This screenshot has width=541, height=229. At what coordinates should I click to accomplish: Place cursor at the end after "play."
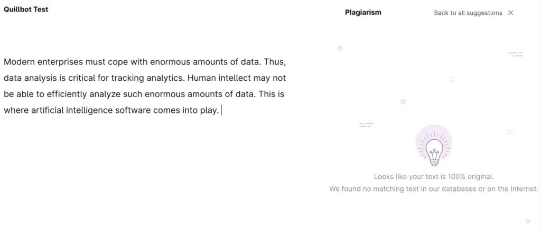click(221, 110)
